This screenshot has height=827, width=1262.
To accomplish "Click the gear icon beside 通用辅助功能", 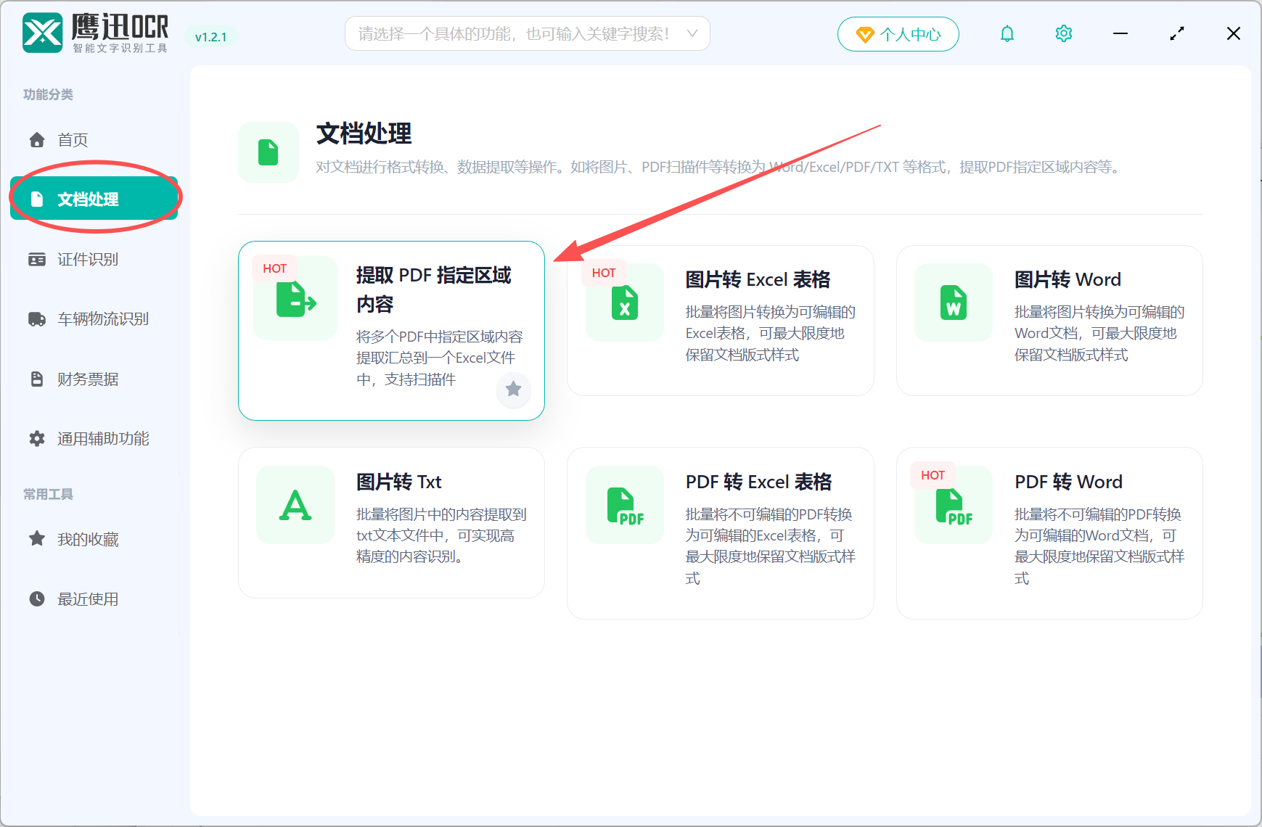I will (x=37, y=439).
